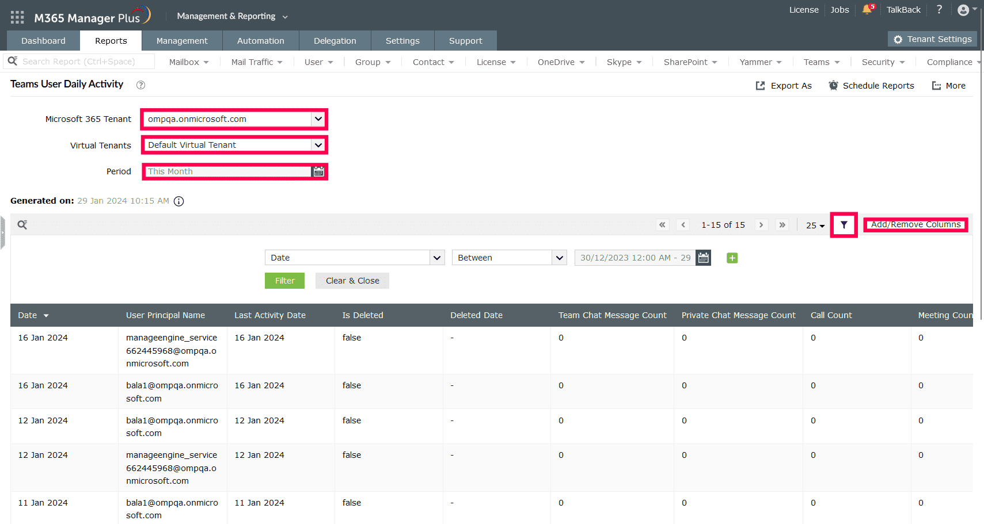This screenshot has height=524, width=984.
Task: Open the Management & Reporting dropdown
Action: pyautogui.click(x=232, y=16)
